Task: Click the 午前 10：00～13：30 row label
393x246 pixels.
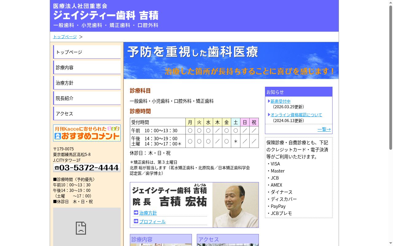Action: click(x=158, y=130)
